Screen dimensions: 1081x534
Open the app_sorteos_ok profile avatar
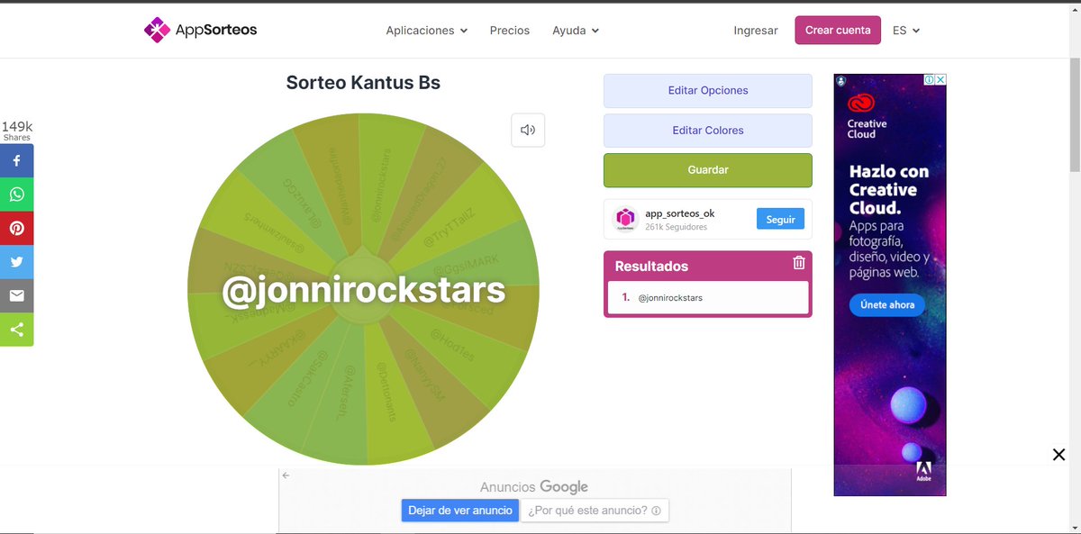[625, 218]
